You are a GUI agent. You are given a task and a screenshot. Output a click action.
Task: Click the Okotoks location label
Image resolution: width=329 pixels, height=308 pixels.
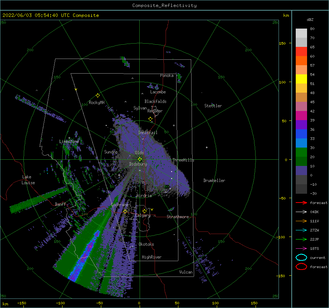pyautogui.click(x=146, y=244)
